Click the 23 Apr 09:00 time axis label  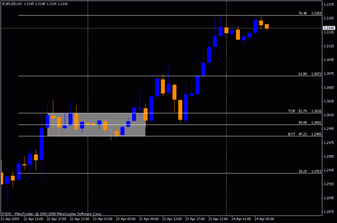tap(149, 219)
